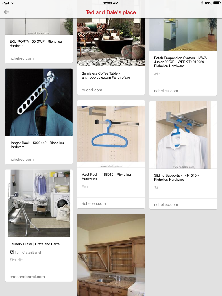Tap the heart like icon under Laundry Butler

(20, 260)
